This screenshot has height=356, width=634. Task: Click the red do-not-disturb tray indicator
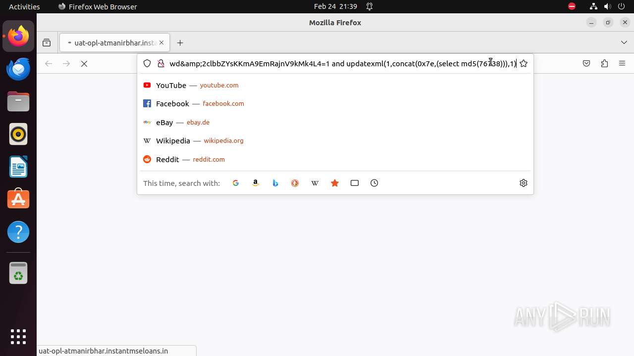[x=572, y=6]
